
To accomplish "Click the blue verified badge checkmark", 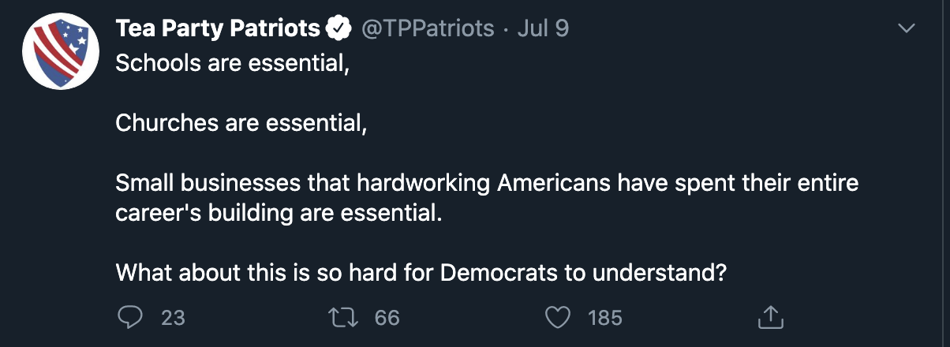I will (339, 29).
